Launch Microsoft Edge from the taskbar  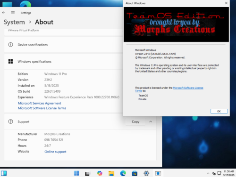pyautogui.click(x=123, y=173)
